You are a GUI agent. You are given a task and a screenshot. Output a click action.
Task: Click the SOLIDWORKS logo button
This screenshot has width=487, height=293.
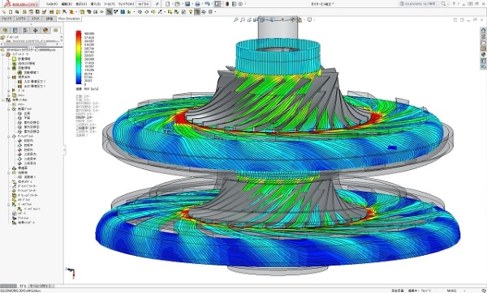tap(21, 4)
